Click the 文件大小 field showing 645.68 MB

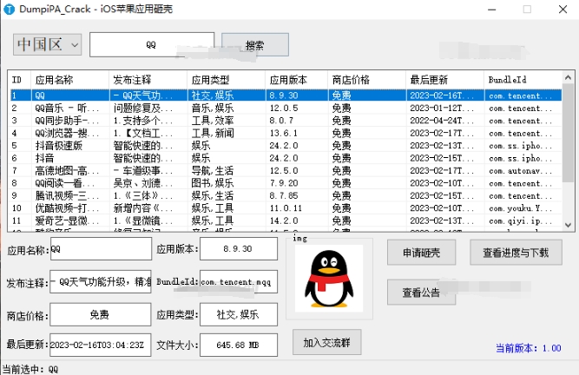click(x=239, y=345)
